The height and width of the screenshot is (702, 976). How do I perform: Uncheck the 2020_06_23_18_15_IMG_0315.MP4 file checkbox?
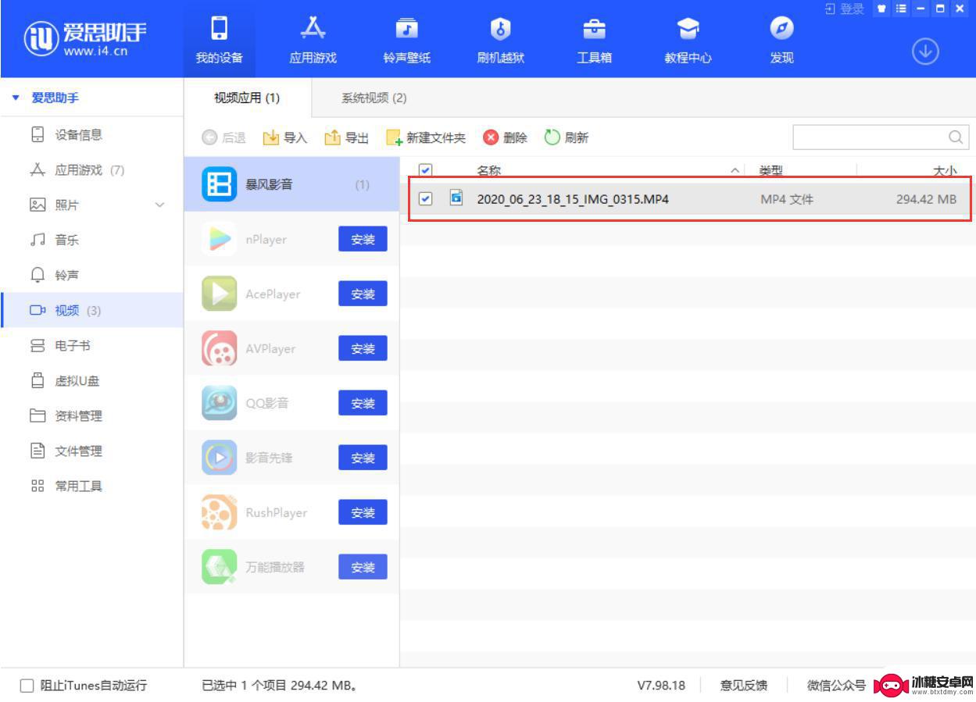click(x=425, y=199)
